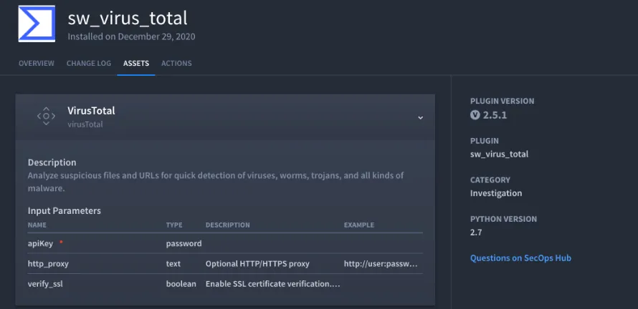Click the TYPE column header
Viewport: 638px width, 309px height.
(x=174, y=225)
